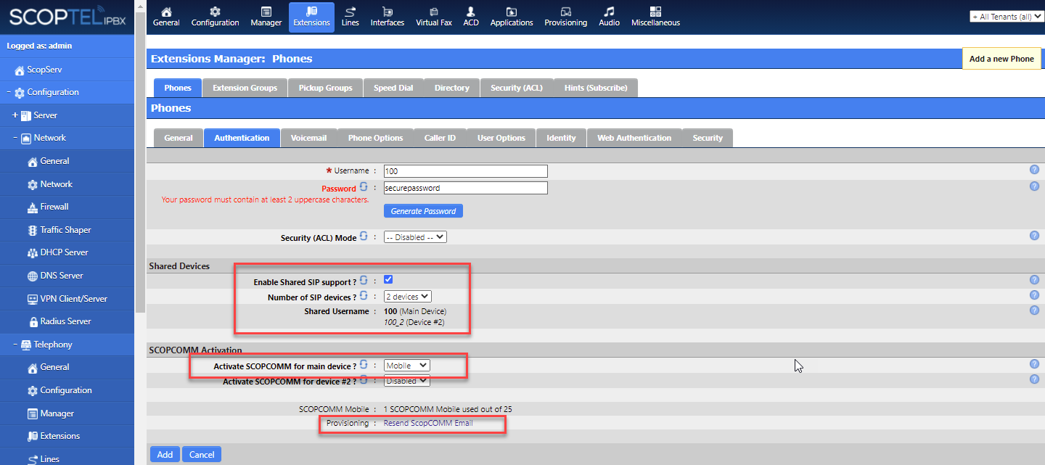Click the Generate Password button
This screenshot has height=465, width=1045.
[x=423, y=211]
